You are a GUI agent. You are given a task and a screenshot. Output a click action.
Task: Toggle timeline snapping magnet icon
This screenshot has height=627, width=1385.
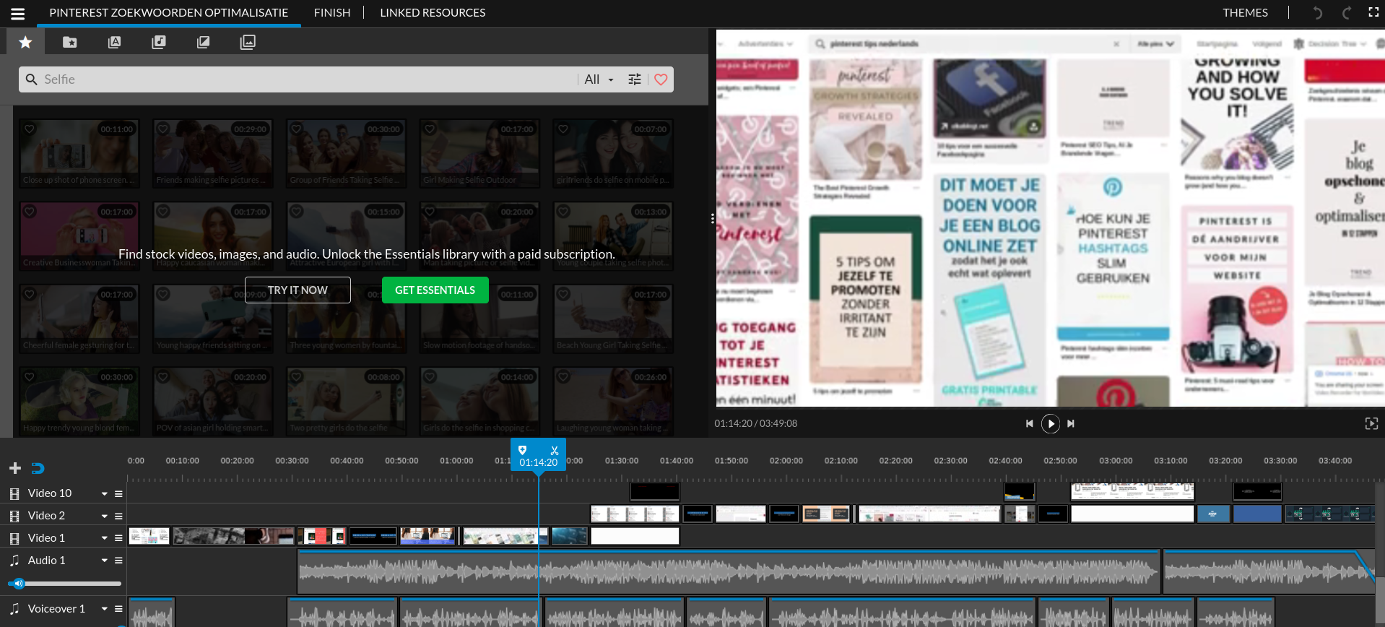coord(38,468)
